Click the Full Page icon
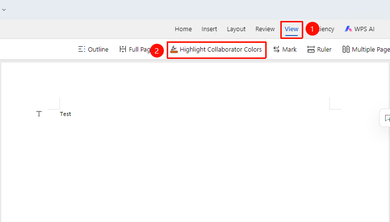Viewport: 390px width, 222px height. (123, 49)
